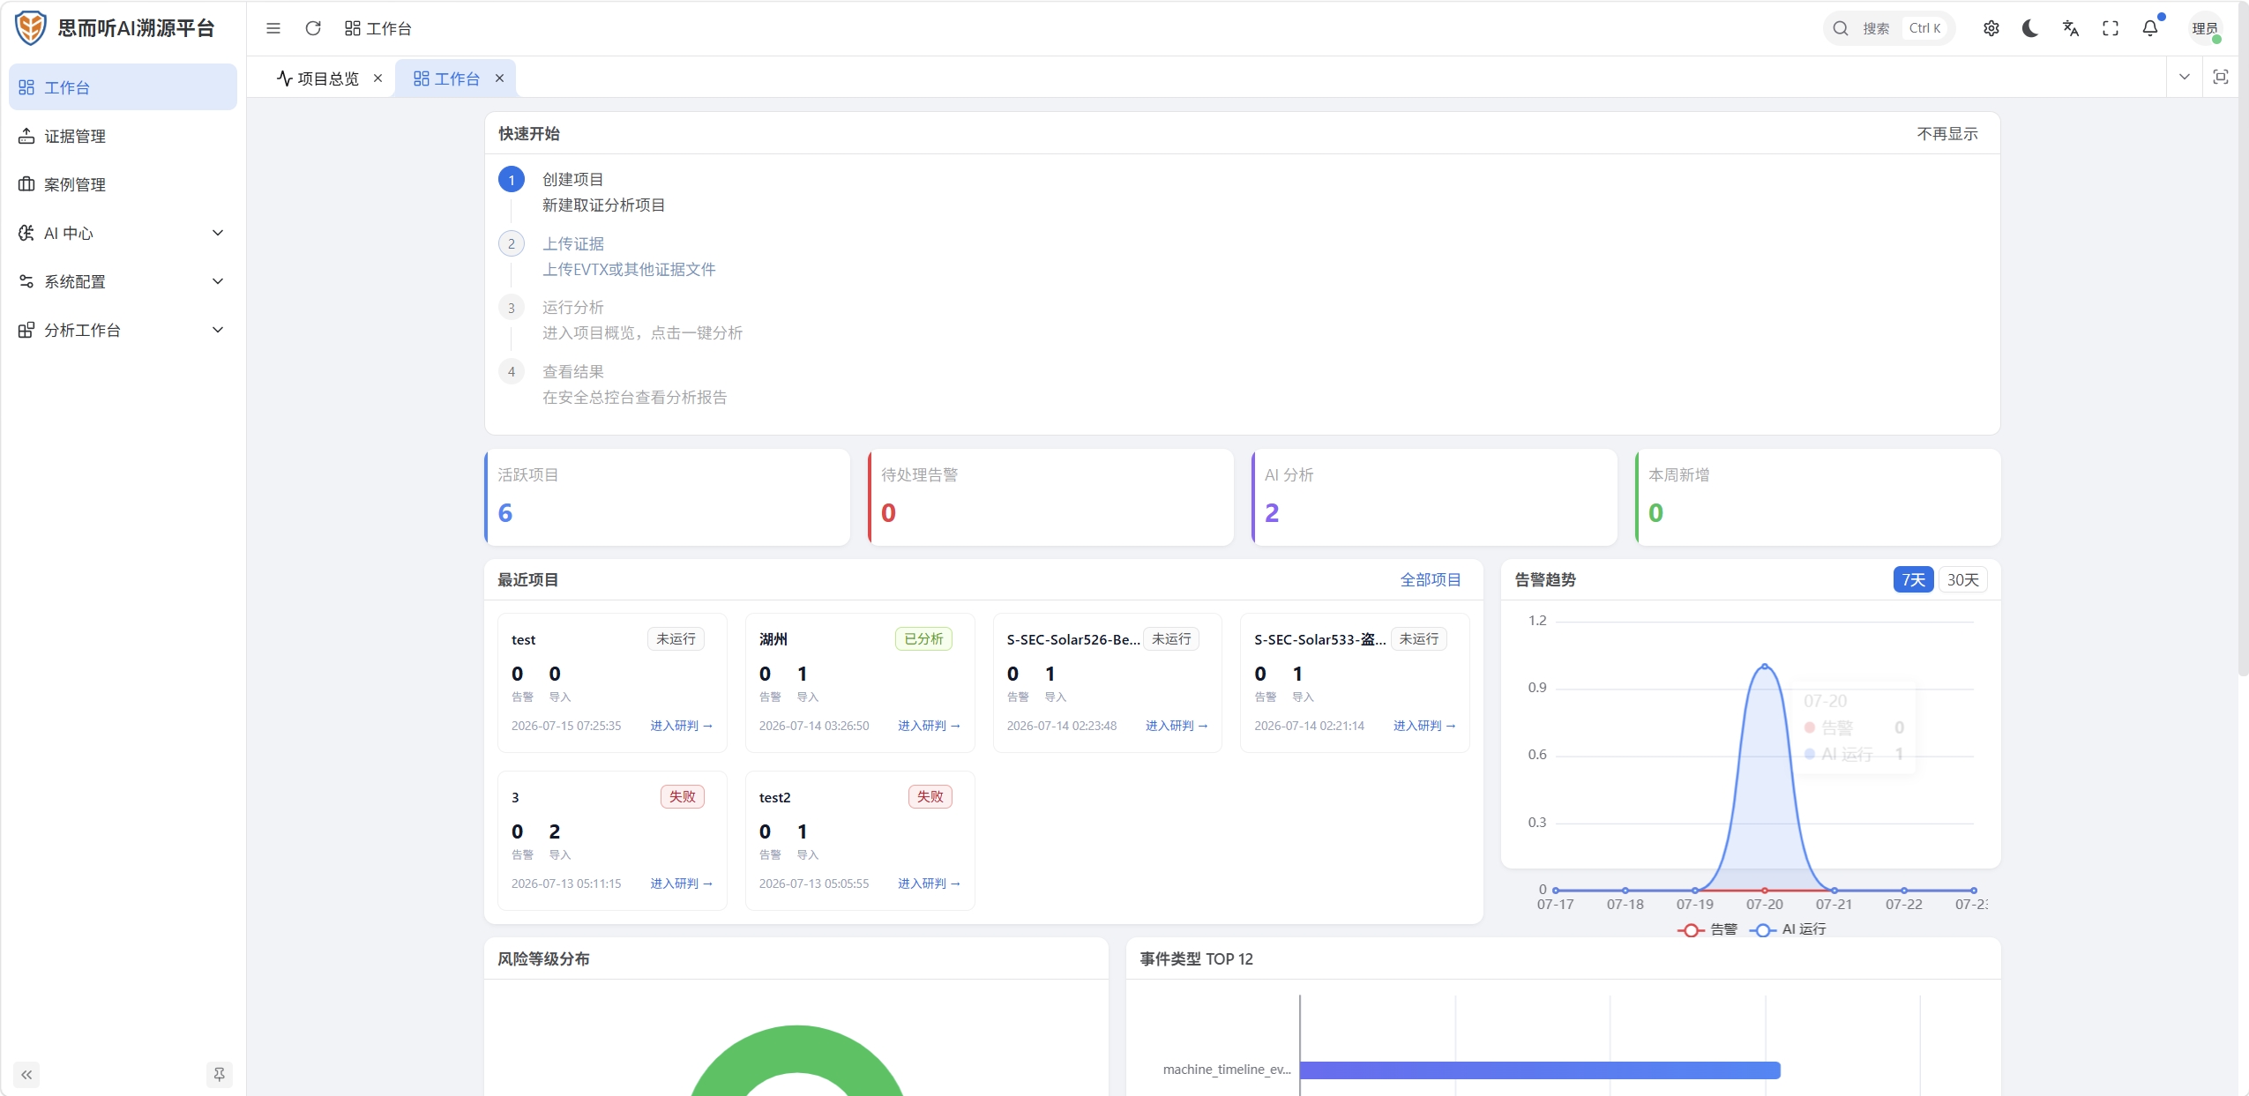This screenshot has width=2249, height=1096.
Task: Open the language translation icon
Action: 2071,28
